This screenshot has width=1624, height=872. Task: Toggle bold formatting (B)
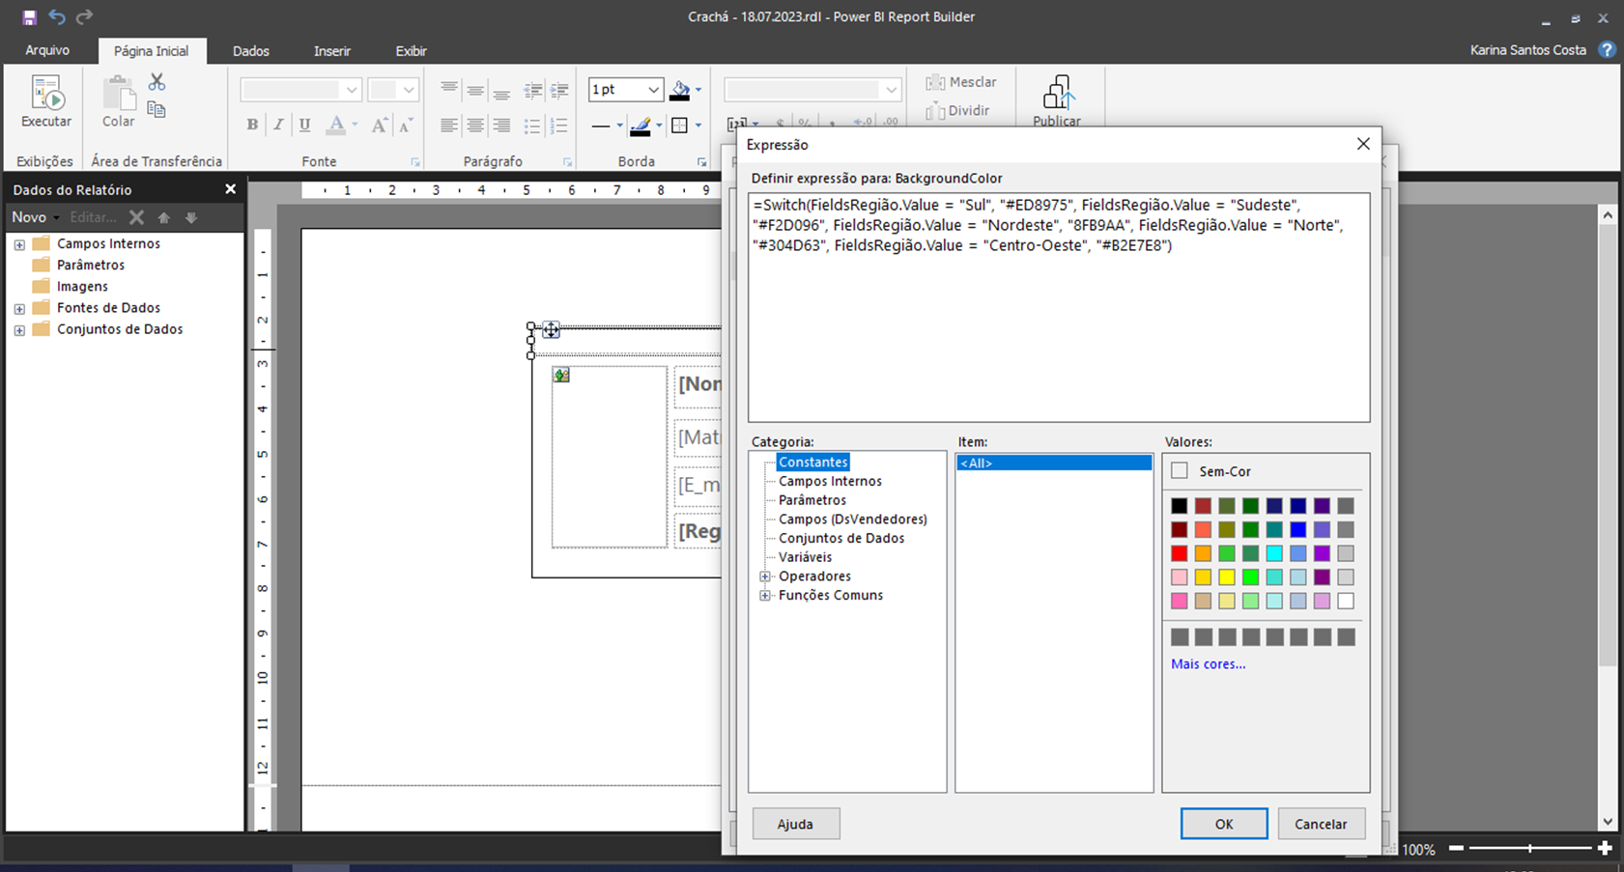tap(252, 125)
